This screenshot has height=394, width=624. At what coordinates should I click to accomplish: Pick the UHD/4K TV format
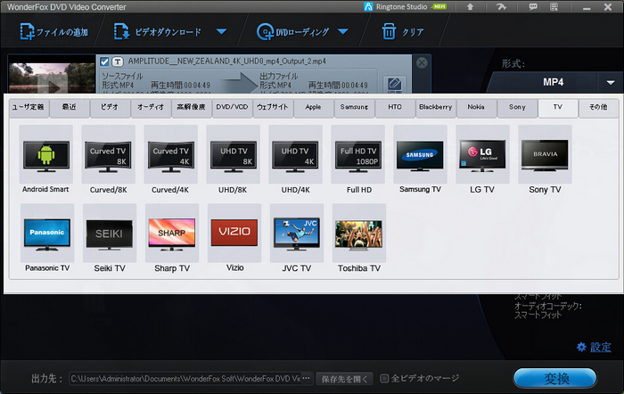click(x=295, y=160)
